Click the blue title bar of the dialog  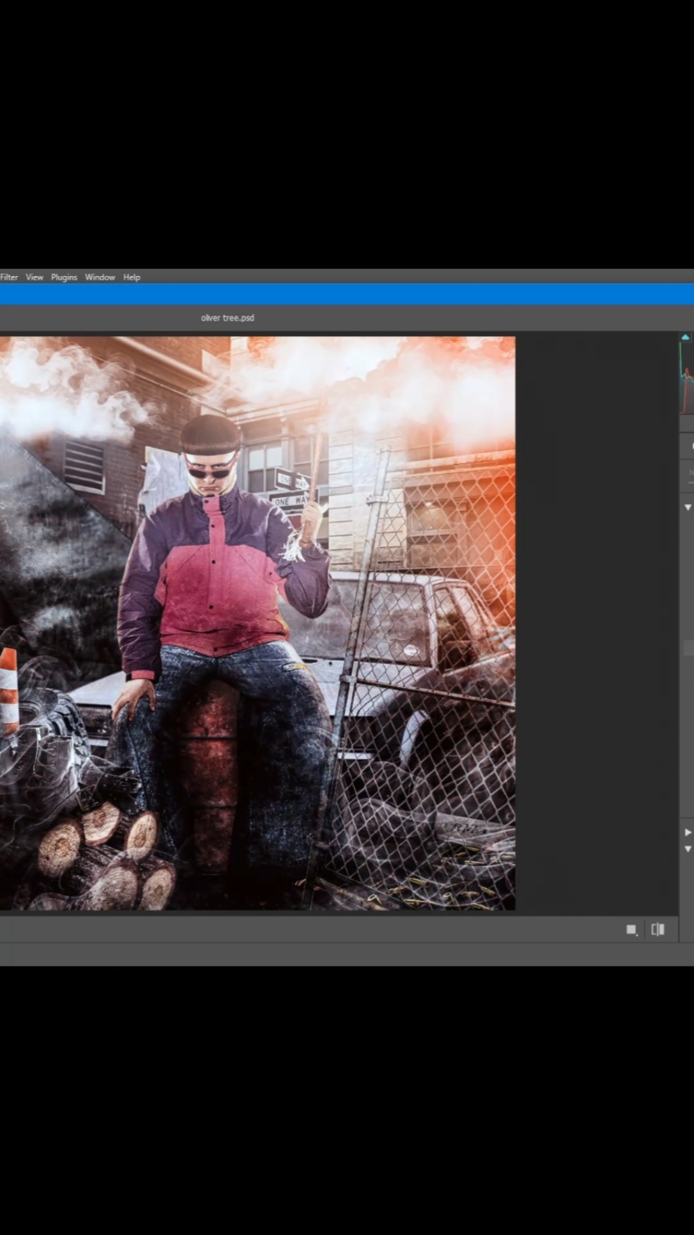pos(347,294)
